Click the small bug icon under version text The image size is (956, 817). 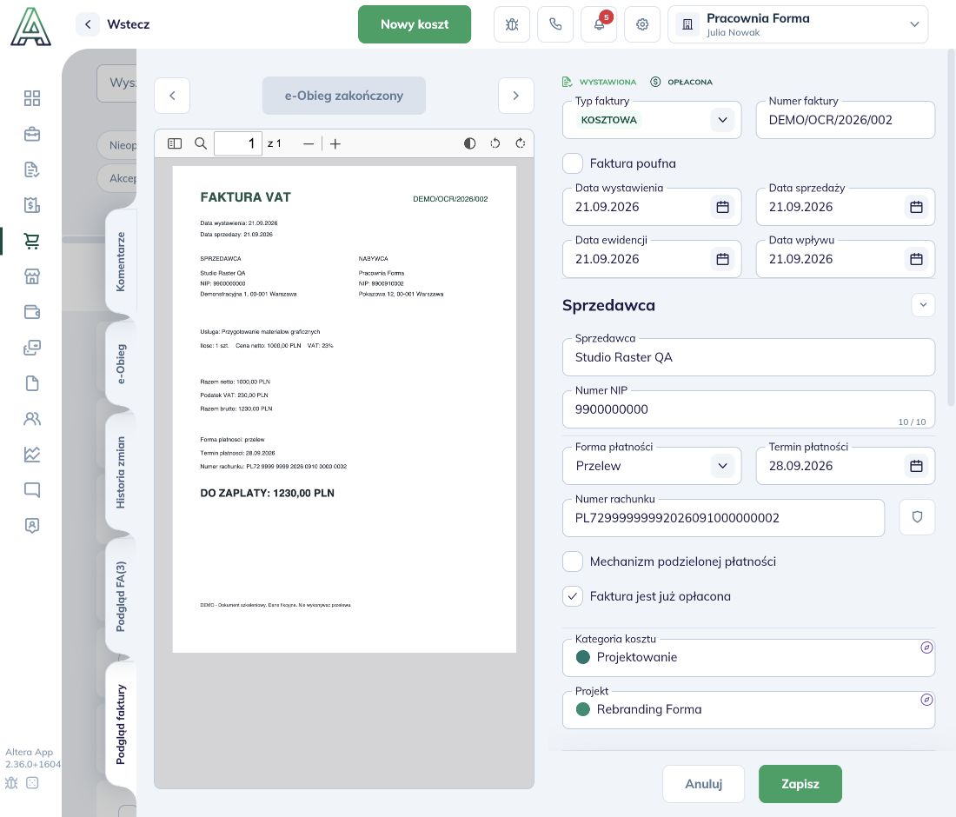pos(11,783)
